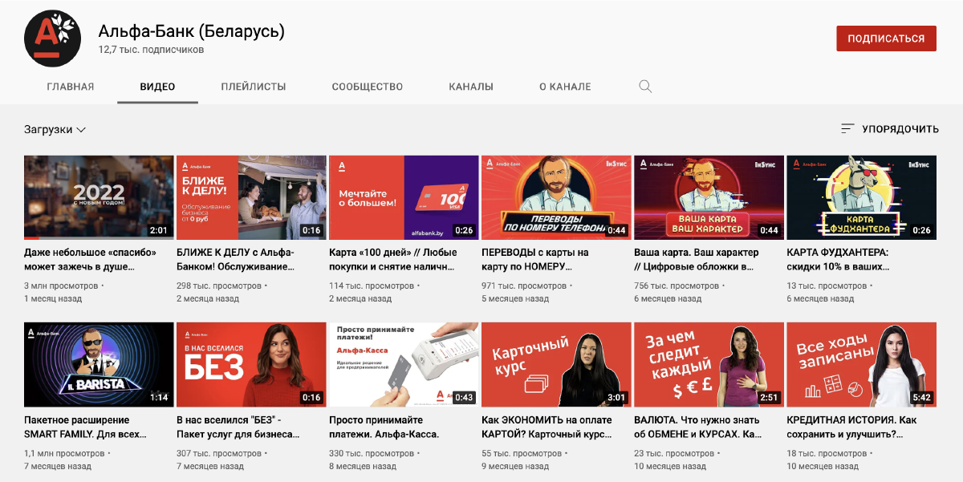Viewport: 963px width, 482px height.
Task: Open Переводы по номеру телефона thumbnail
Action: [556, 198]
